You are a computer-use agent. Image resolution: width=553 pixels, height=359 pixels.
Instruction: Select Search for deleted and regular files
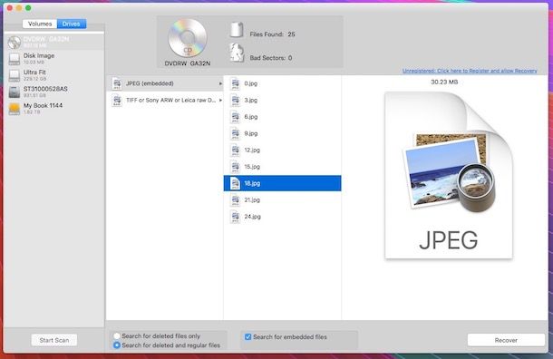(x=117, y=345)
